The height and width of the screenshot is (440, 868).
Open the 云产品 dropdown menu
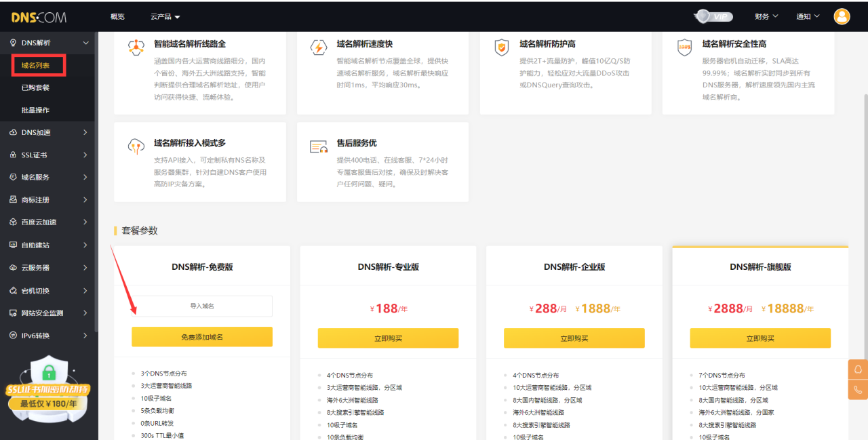coord(165,16)
